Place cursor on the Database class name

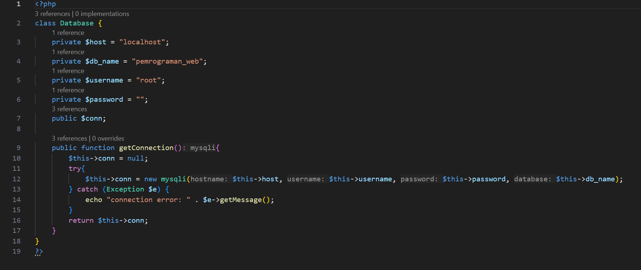click(x=77, y=23)
